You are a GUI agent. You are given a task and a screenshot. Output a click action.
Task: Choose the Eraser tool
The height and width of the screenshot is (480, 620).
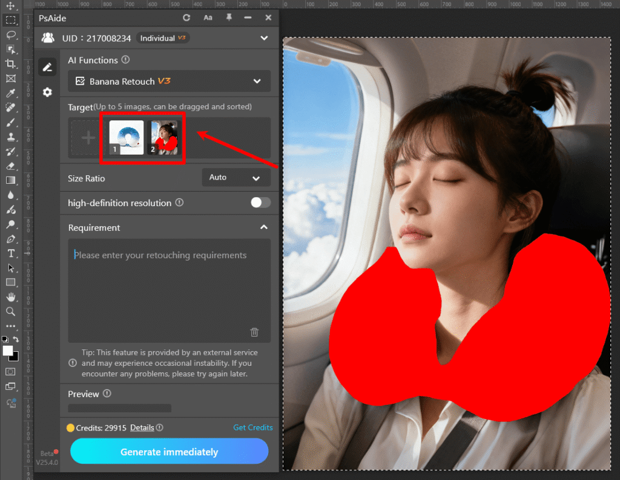pos(10,166)
